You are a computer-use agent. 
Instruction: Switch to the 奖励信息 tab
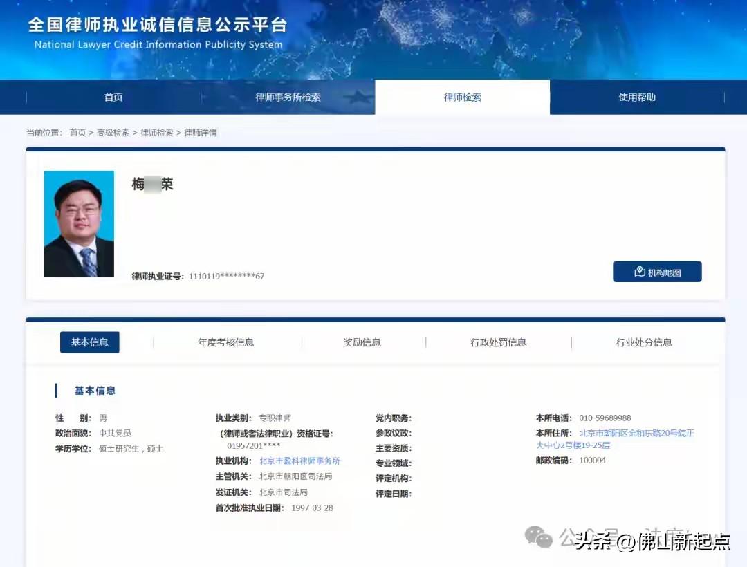click(362, 342)
